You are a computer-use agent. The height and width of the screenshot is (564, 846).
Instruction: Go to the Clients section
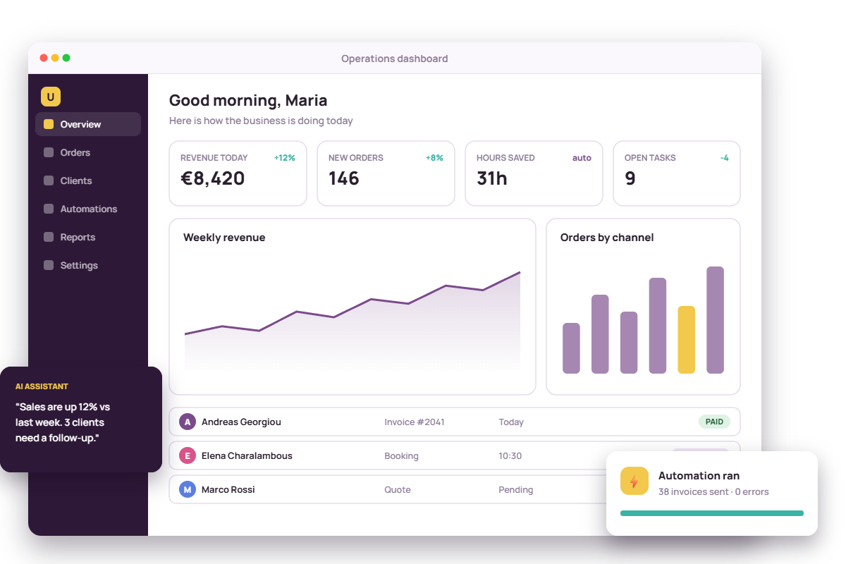click(88, 180)
